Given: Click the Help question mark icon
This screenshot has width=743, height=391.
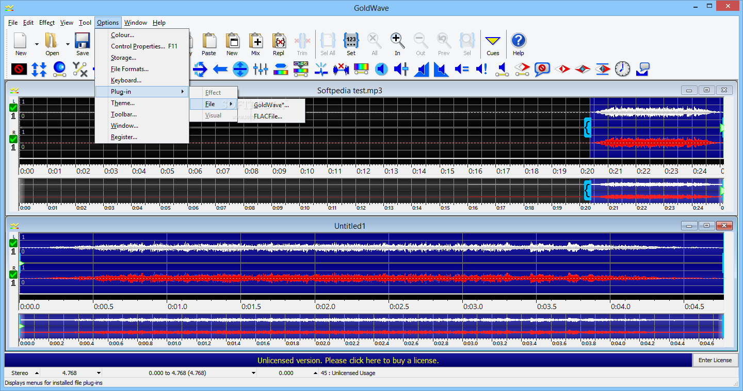Looking at the screenshot, I should click(x=518, y=40).
